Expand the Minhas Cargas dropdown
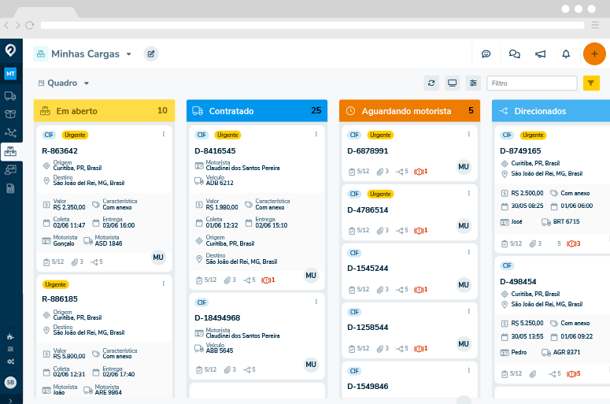 point(128,54)
